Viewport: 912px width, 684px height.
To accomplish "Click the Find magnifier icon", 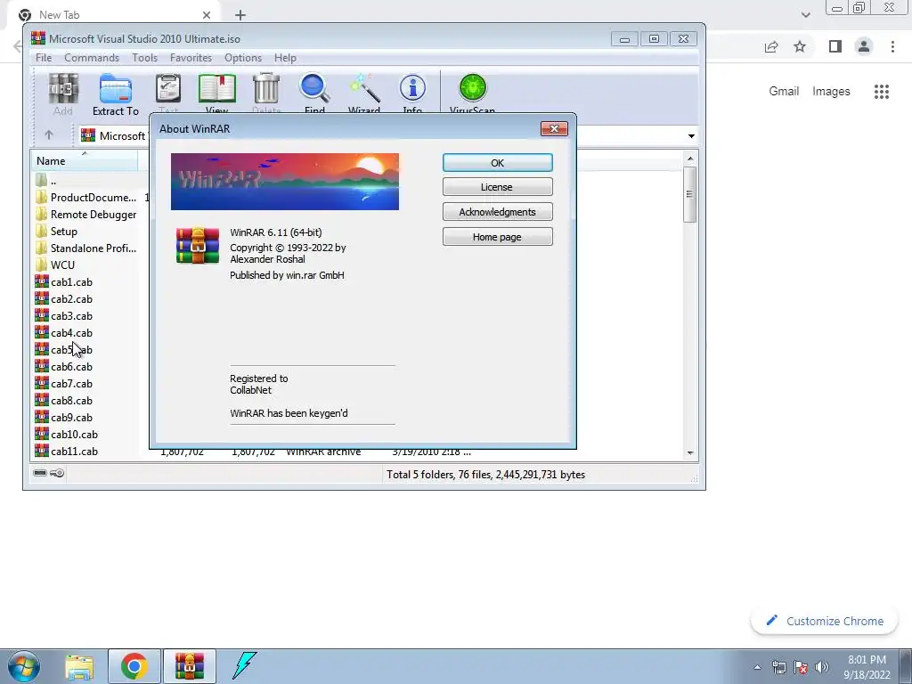I will pyautogui.click(x=314, y=89).
